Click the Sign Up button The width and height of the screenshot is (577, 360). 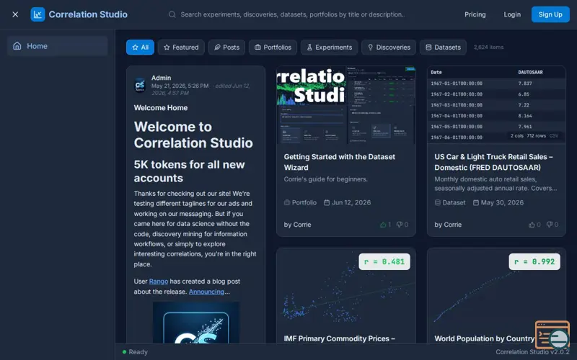click(550, 14)
